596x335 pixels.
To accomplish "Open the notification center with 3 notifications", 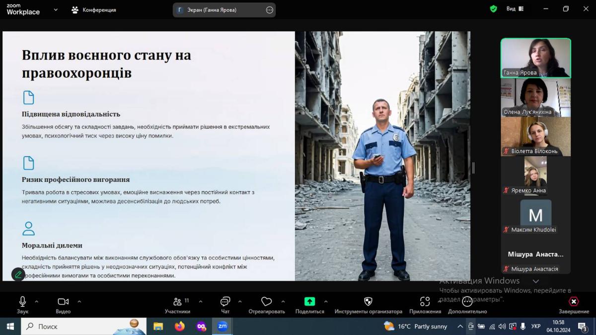I will tap(583, 327).
